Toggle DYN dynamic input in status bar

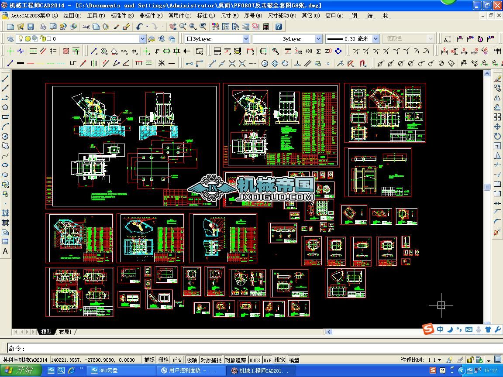(267, 360)
